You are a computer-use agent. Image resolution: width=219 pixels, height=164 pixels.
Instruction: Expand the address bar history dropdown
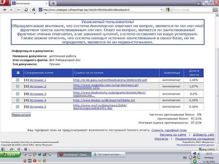[x=161, y=10]
